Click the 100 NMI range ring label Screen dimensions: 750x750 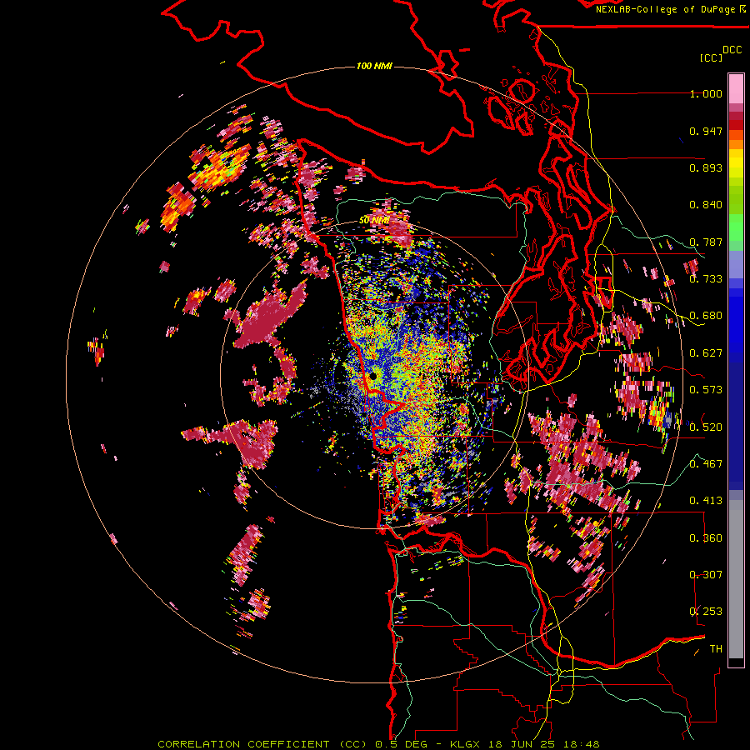click(374, 66)
